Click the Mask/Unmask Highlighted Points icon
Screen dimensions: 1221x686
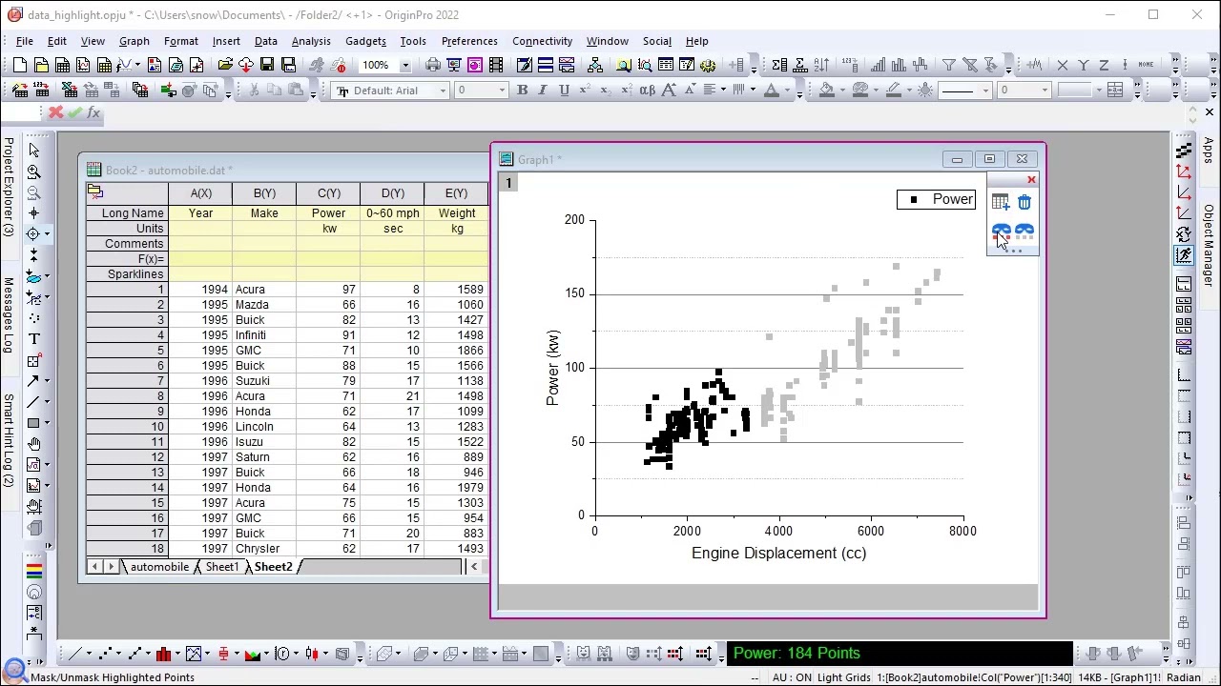(x=1001, y=231)
